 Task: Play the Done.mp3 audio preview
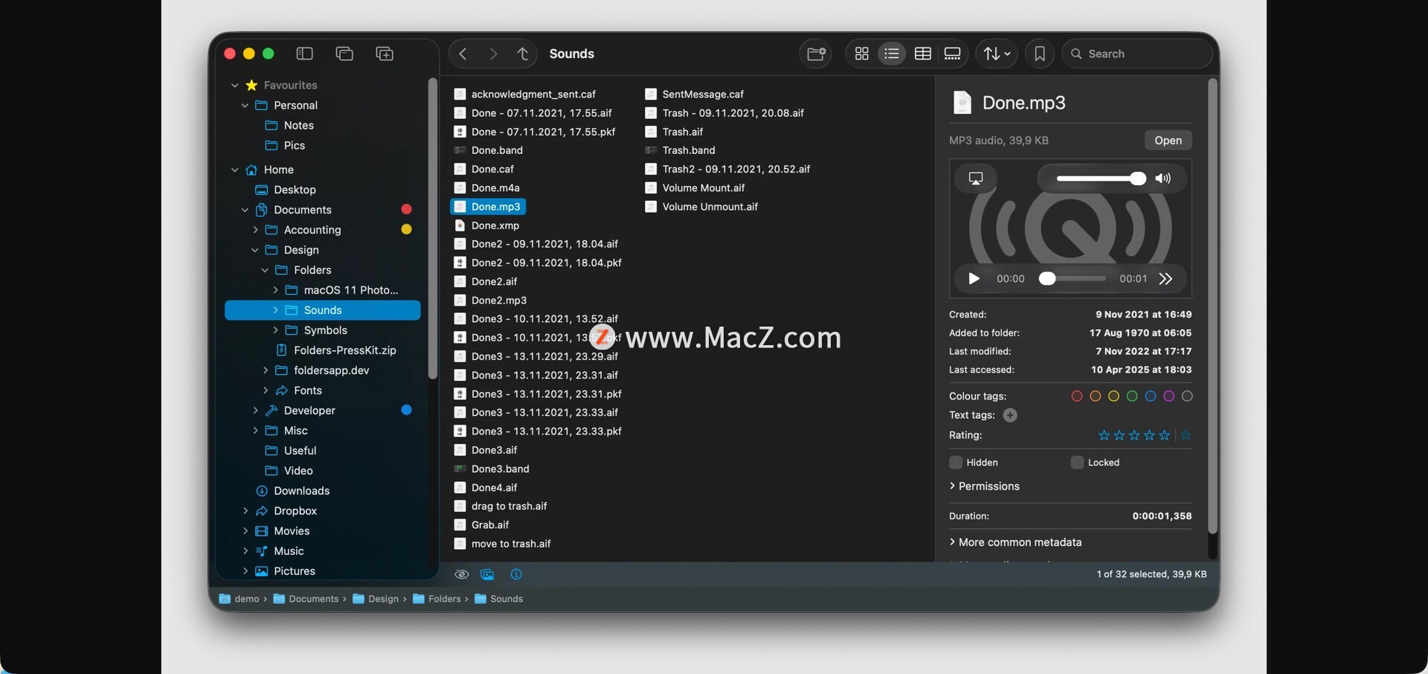(x=974, y=279)
